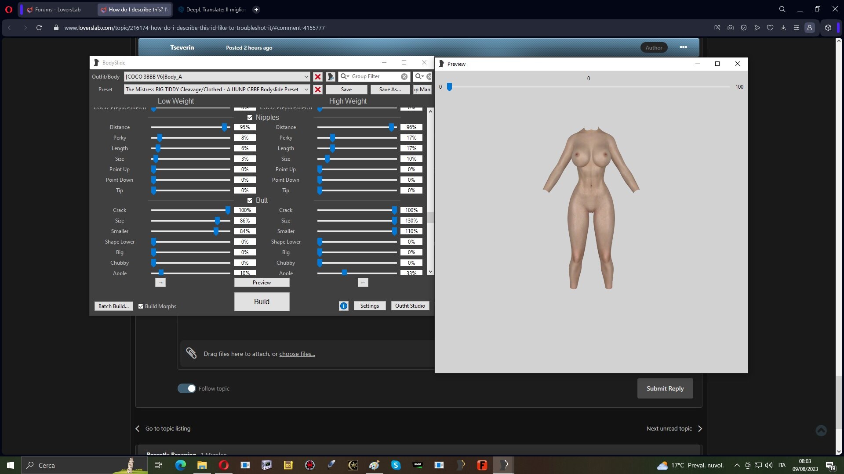Uncheck the Nipples group checkbox
Screen dimensions: 844x474
pos(250,118)
